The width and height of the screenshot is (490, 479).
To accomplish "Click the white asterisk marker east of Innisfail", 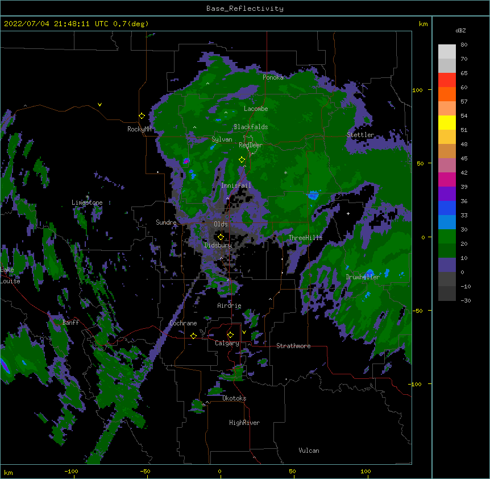I will tap(285, 172).
